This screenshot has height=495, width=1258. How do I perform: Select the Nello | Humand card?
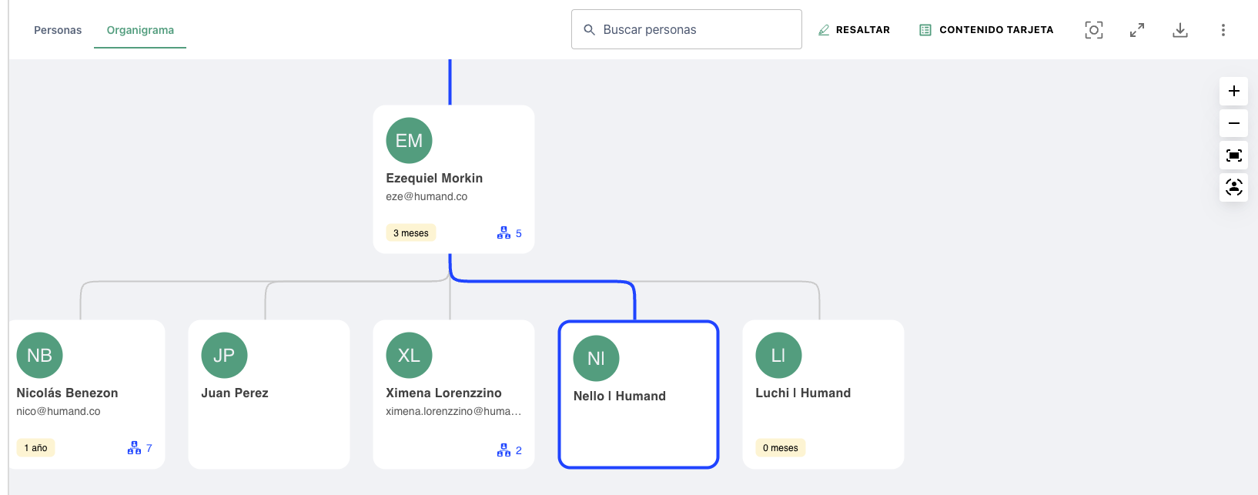(638, 394)
